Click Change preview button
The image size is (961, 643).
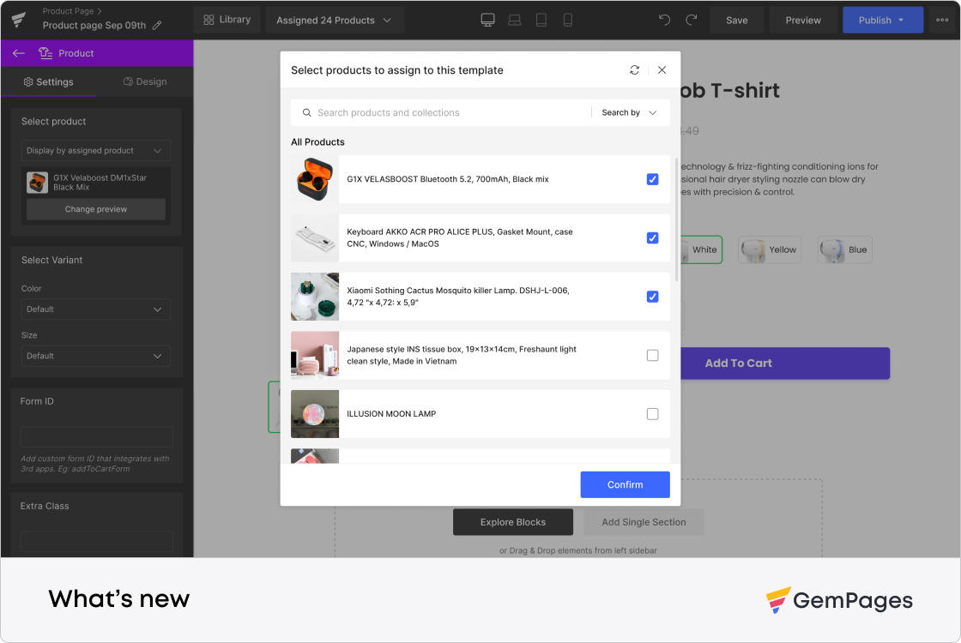coord(95,209)
